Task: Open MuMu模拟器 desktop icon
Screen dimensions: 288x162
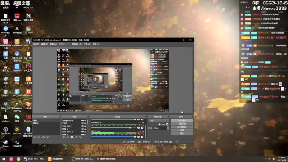Action: [6, 31]
